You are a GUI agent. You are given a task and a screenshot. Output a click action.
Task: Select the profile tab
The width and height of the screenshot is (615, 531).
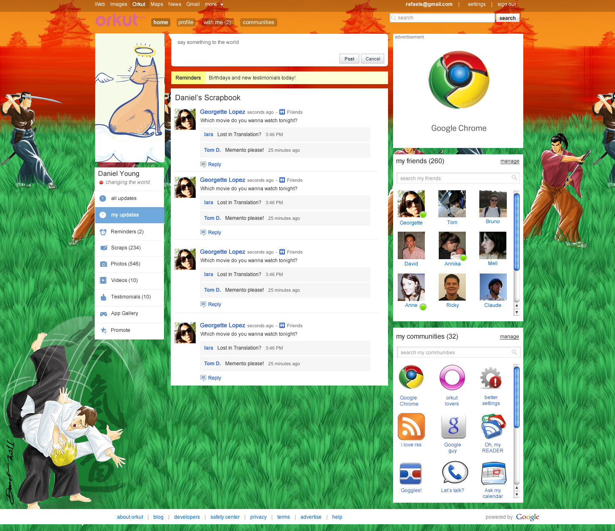pyautogui.click(x=186, y=22)
